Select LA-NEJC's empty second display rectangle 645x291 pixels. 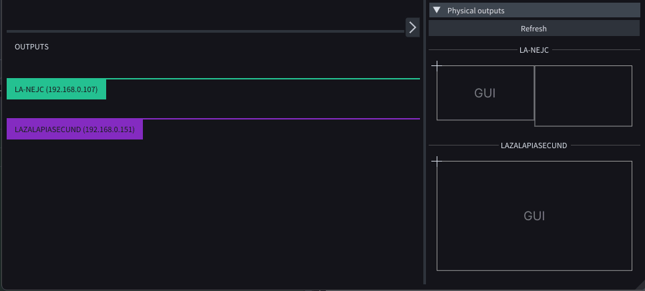tap(584, 95)
